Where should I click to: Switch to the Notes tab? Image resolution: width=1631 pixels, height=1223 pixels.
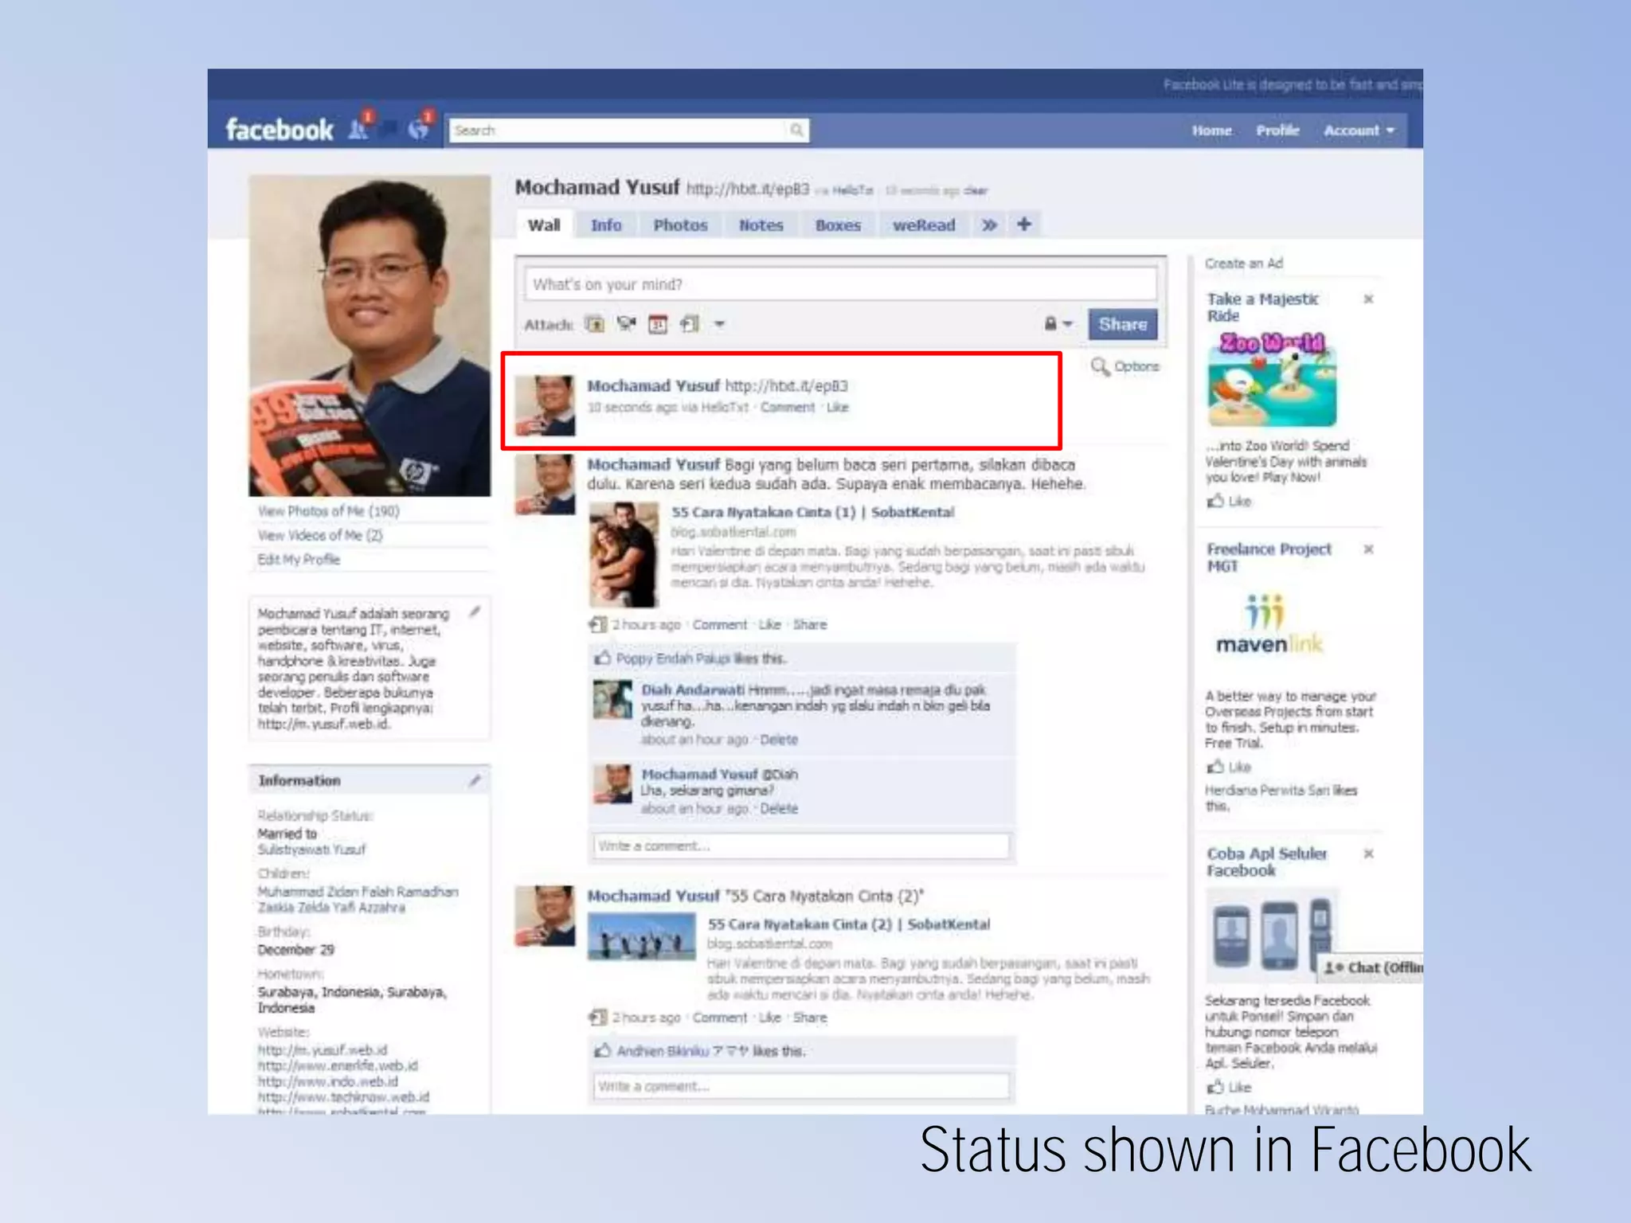pyautogui.click(x=761, y=225)
